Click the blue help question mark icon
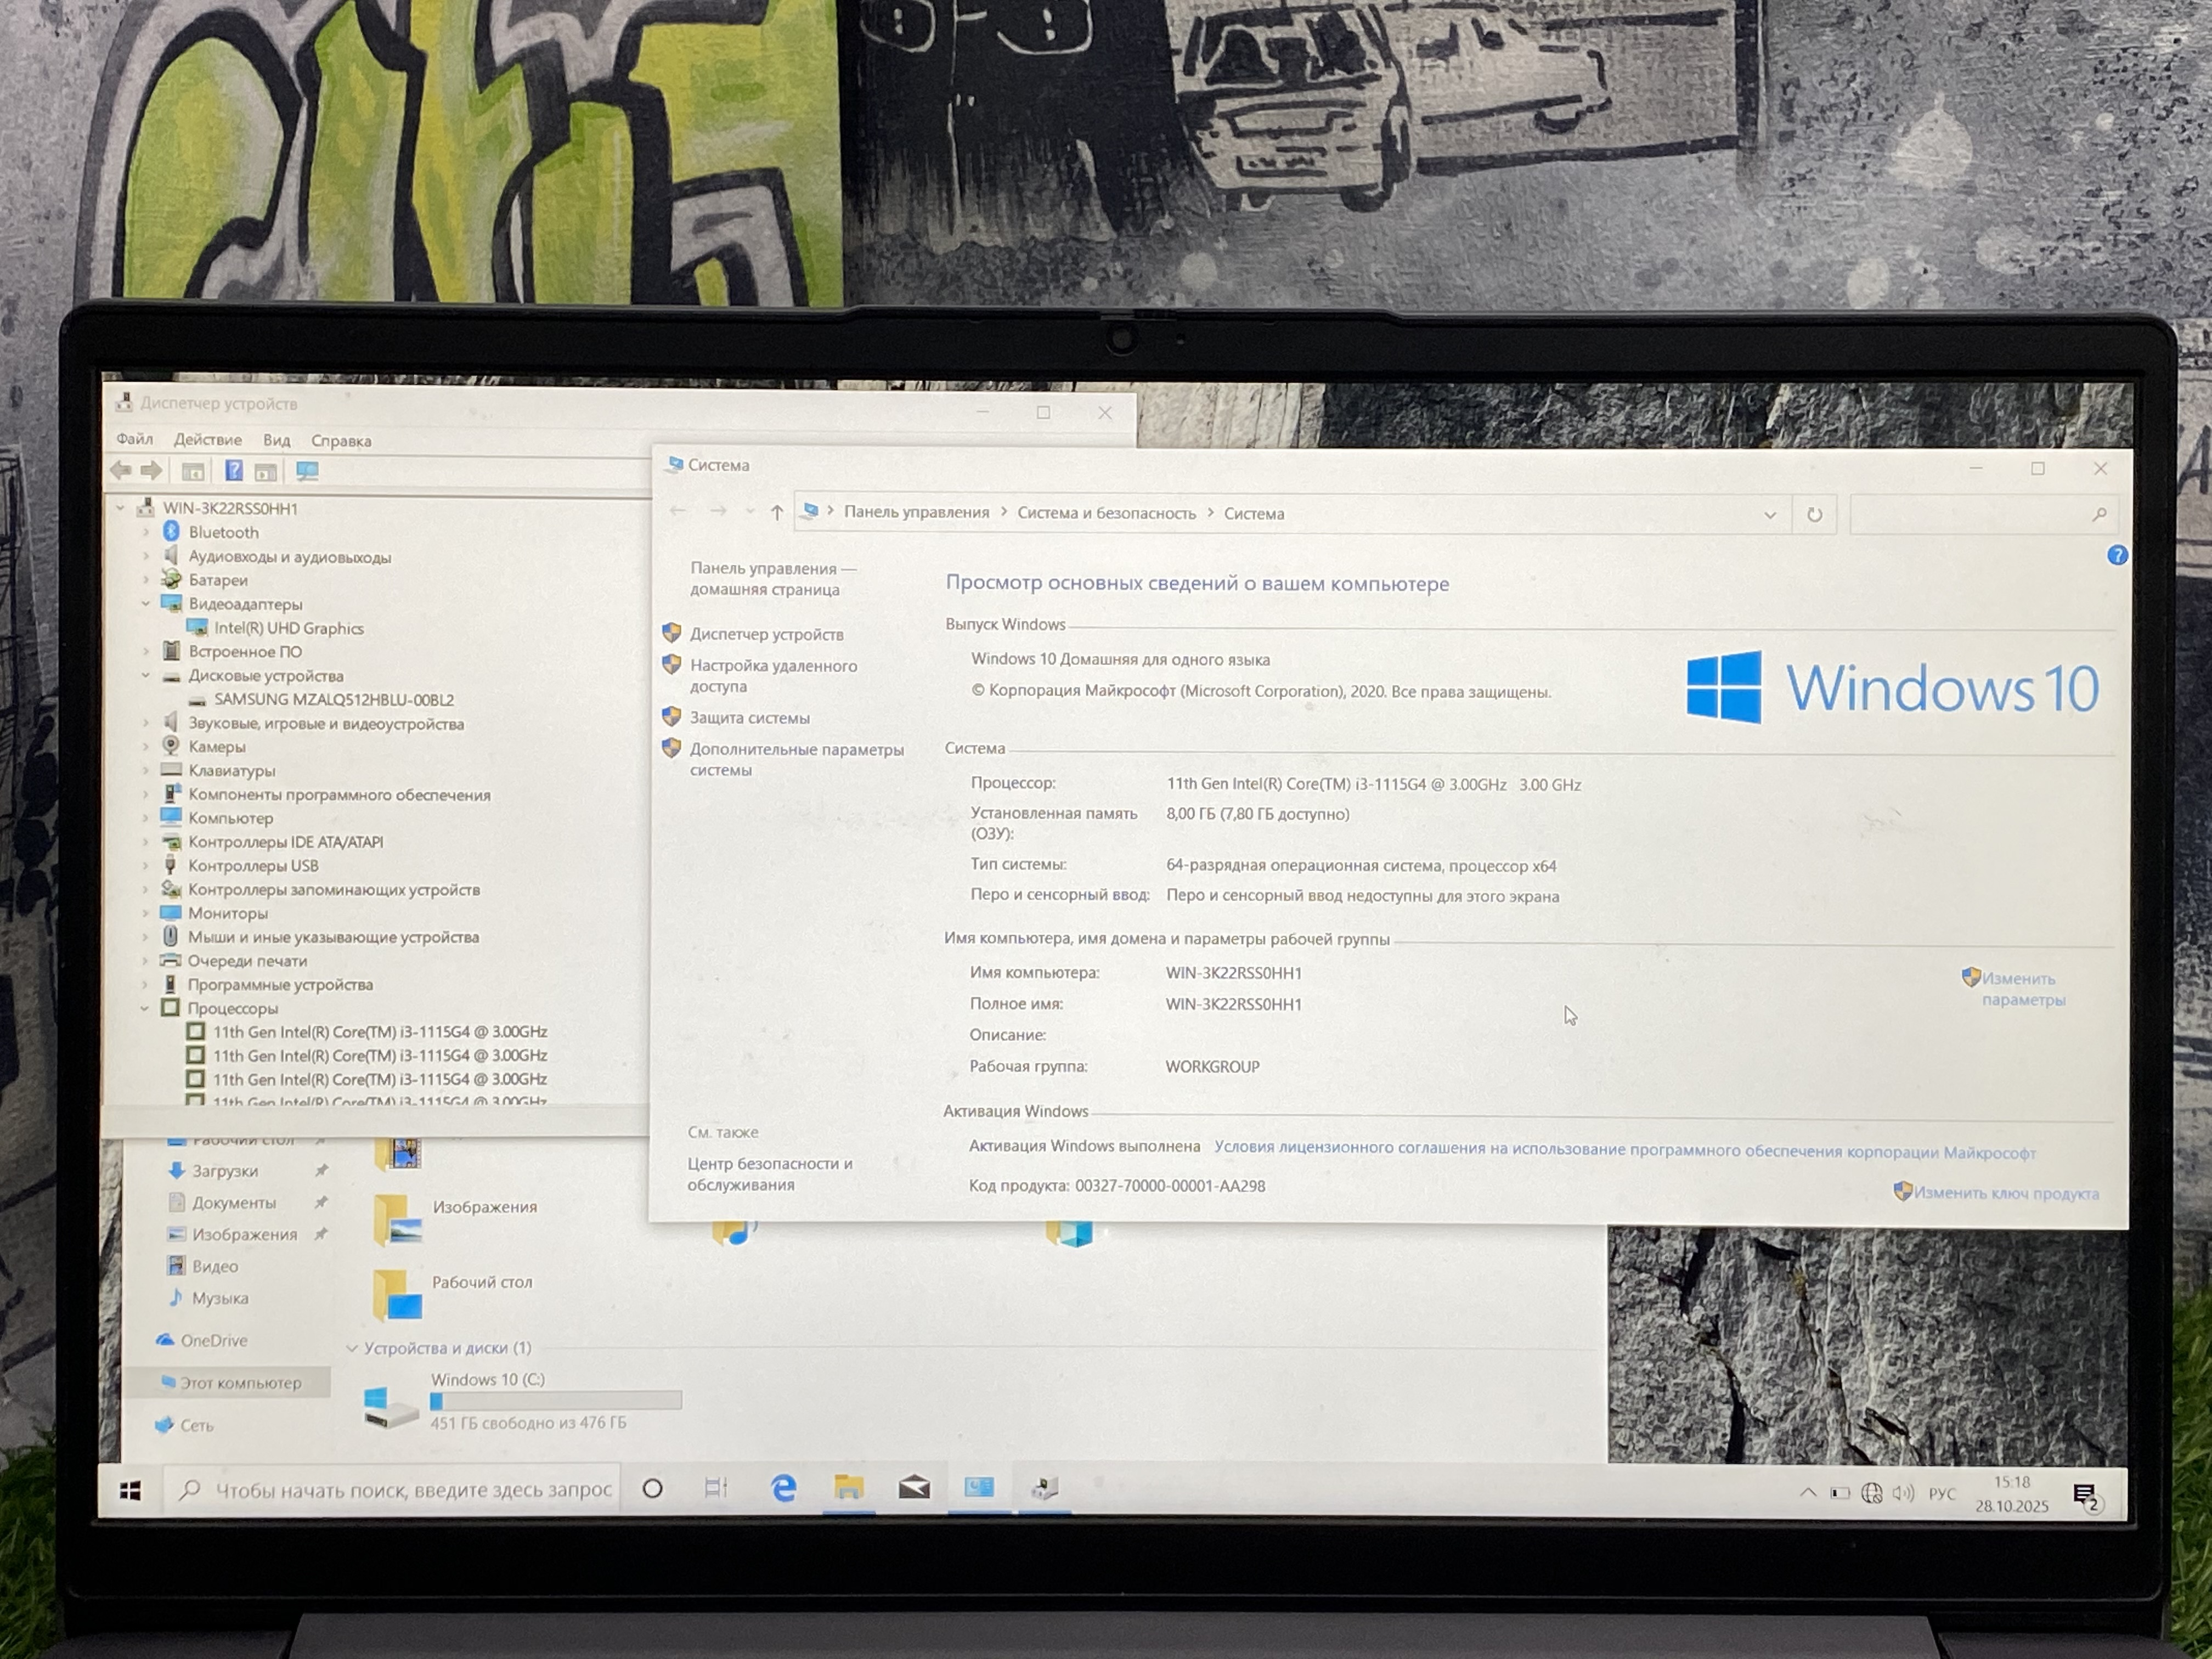 tap(2117, 556)
